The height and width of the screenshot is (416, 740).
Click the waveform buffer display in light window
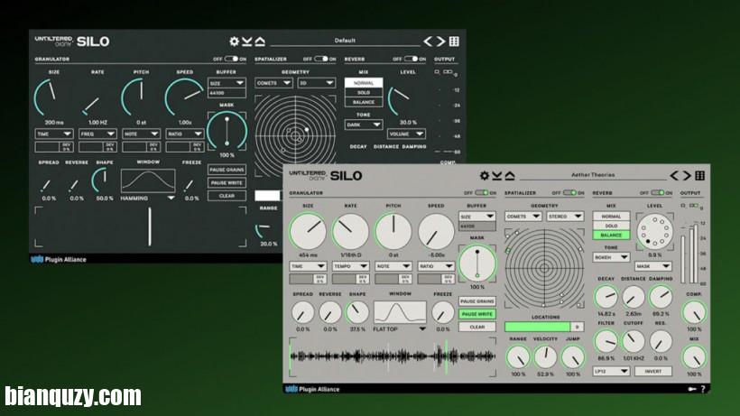tap(393, 357)
